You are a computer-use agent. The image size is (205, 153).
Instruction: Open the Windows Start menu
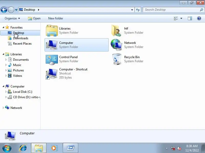7,148
